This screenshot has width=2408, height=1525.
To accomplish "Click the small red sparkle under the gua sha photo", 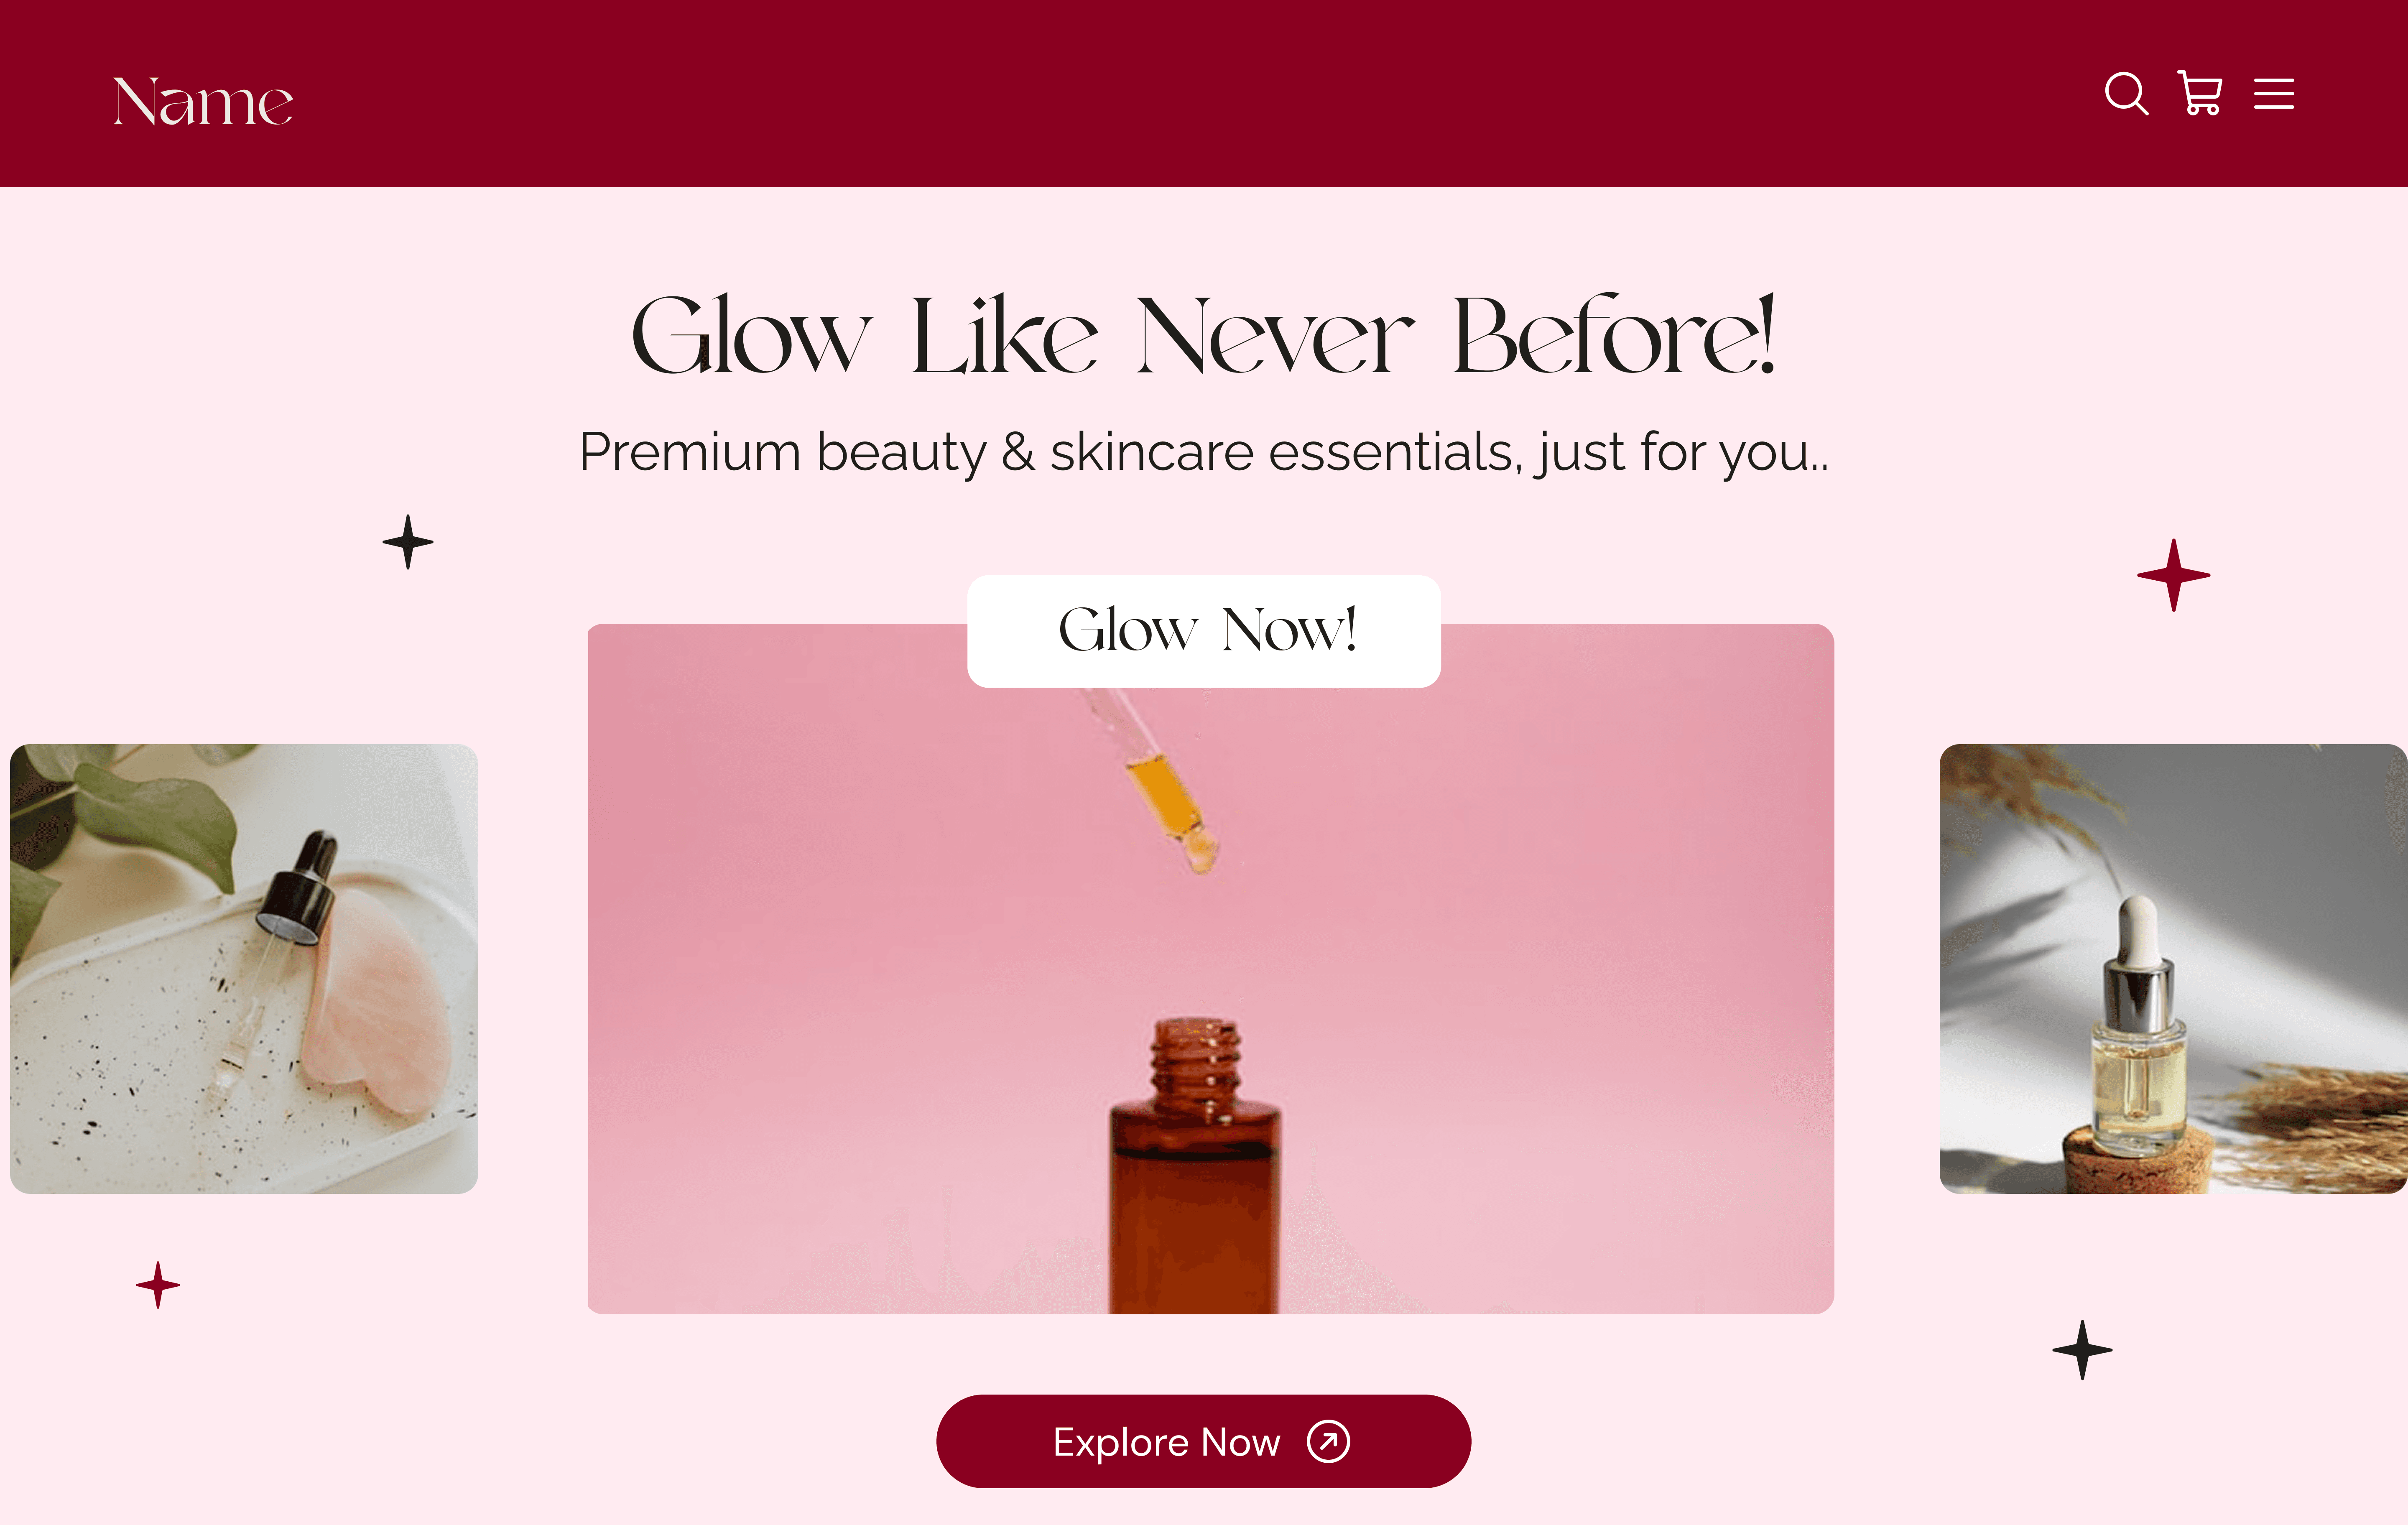I will (158, 1285).
